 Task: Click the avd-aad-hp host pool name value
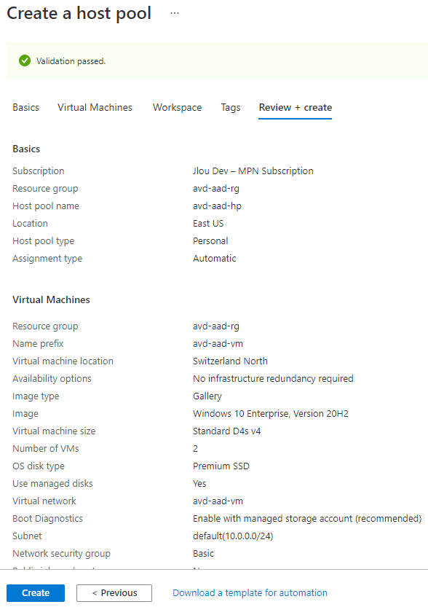217,206
